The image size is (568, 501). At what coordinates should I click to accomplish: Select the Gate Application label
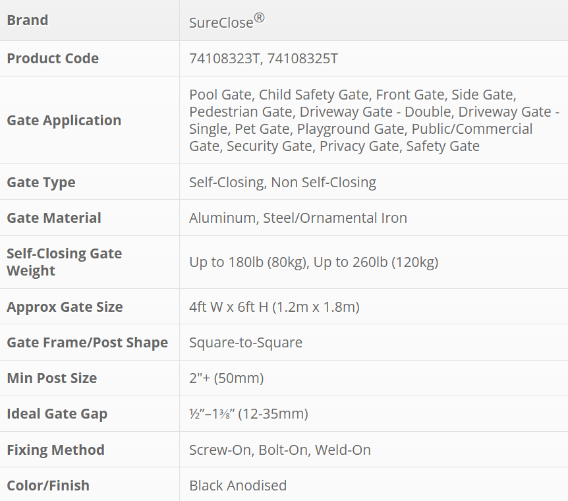[64, 121]
